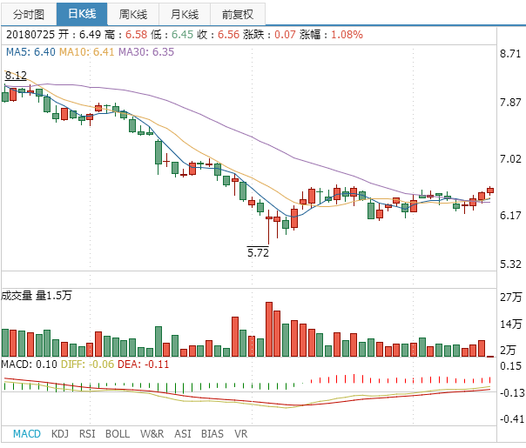Switch to the RSI indicator
Image resolution: width=526 pixels, height=448 pixels.
click(x=87, y=434)
